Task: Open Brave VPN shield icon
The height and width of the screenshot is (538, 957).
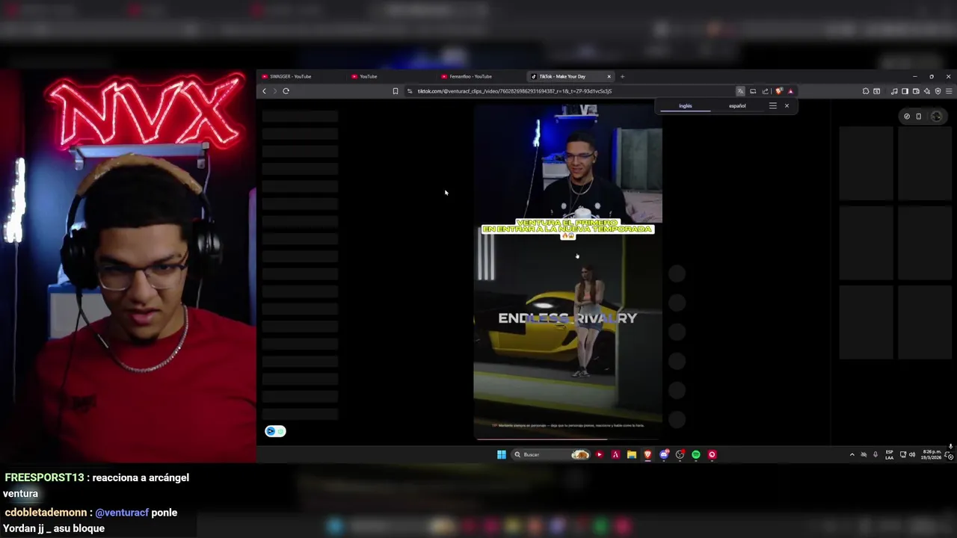Action: pyautogui.click(x=938, y=91)
